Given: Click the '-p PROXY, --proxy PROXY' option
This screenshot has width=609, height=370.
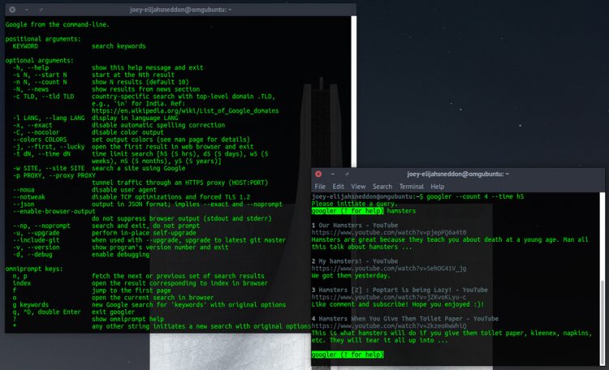Looking at the screenshot, I should point(54,175).
